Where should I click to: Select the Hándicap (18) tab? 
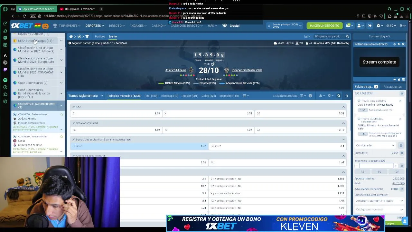(169, 96)
